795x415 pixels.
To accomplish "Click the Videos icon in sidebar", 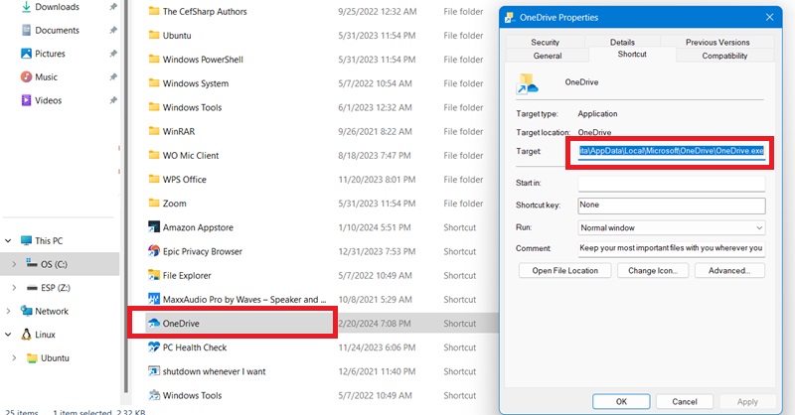I will [26, 100].
